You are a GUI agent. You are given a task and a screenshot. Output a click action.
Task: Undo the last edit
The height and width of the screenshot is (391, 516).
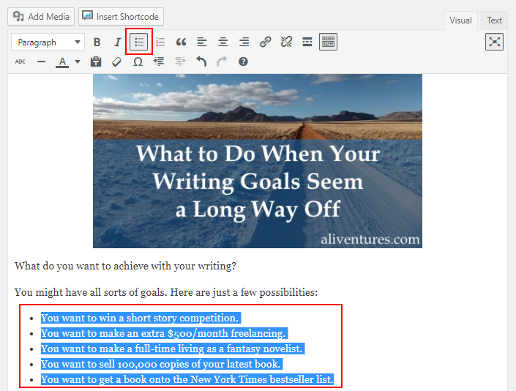point(201,62)
